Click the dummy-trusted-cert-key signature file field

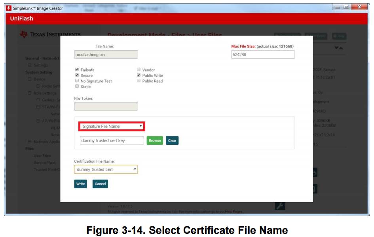[112, 140]
